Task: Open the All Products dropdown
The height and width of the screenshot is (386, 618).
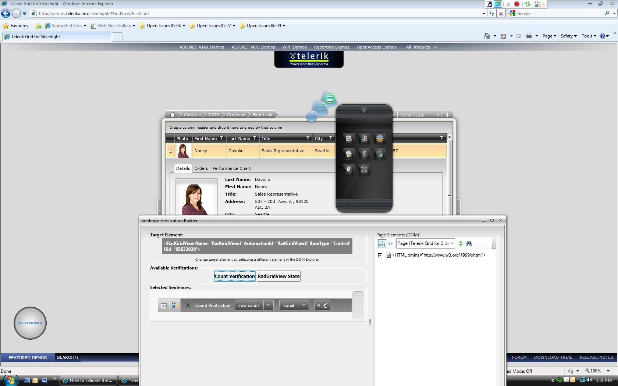Action: click(x=421, y=47)
